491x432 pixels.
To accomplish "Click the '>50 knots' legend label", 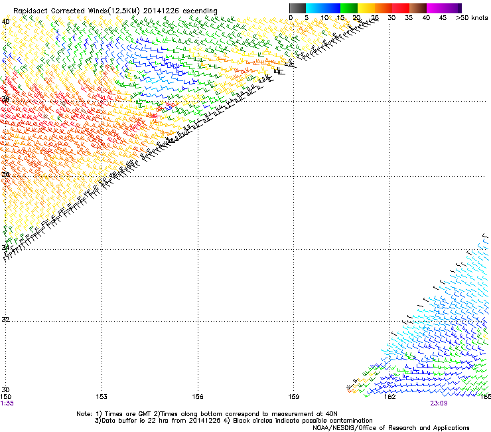I will point(472,17).
